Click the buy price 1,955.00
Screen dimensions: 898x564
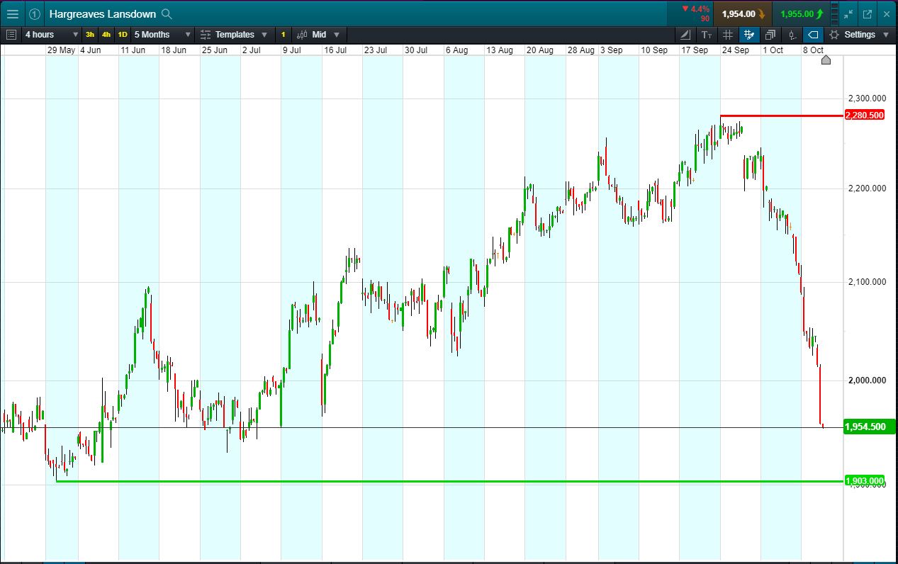802,13
